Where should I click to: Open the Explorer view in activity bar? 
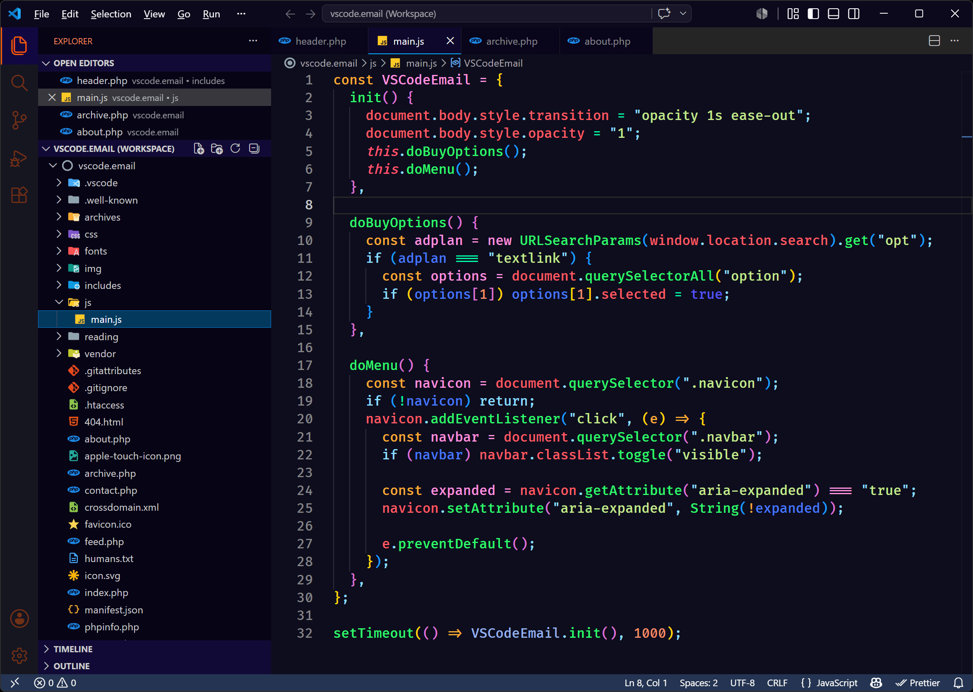[19, 46]
